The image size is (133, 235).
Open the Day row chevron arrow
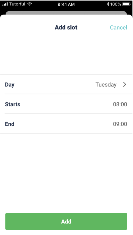point(124,85)
